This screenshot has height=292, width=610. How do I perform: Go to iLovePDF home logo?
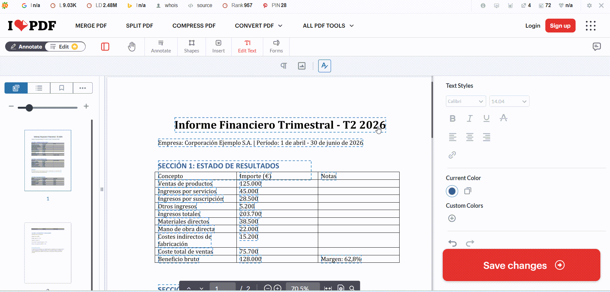click(32, 25)
